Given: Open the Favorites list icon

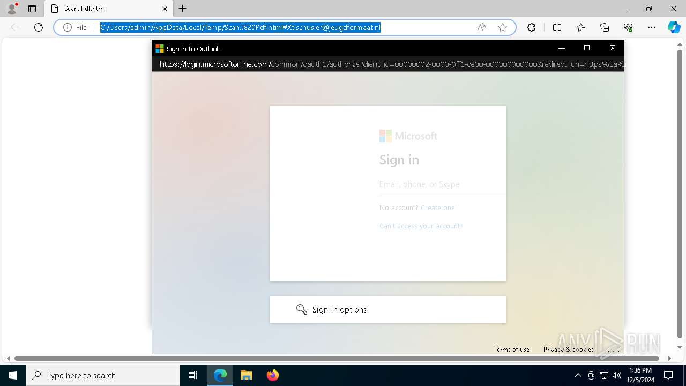Looking at the screenshot, I should [581, 27].
